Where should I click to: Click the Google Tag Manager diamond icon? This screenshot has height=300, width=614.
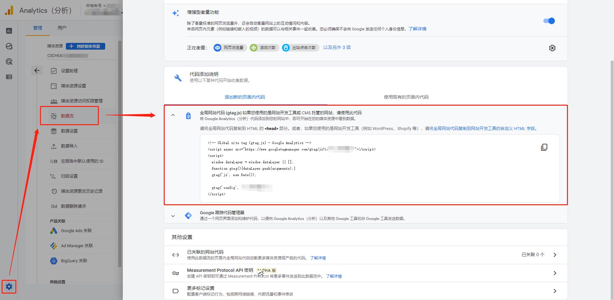tap(188, 215)
